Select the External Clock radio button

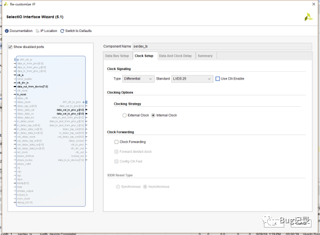click(x=124, y=115)
